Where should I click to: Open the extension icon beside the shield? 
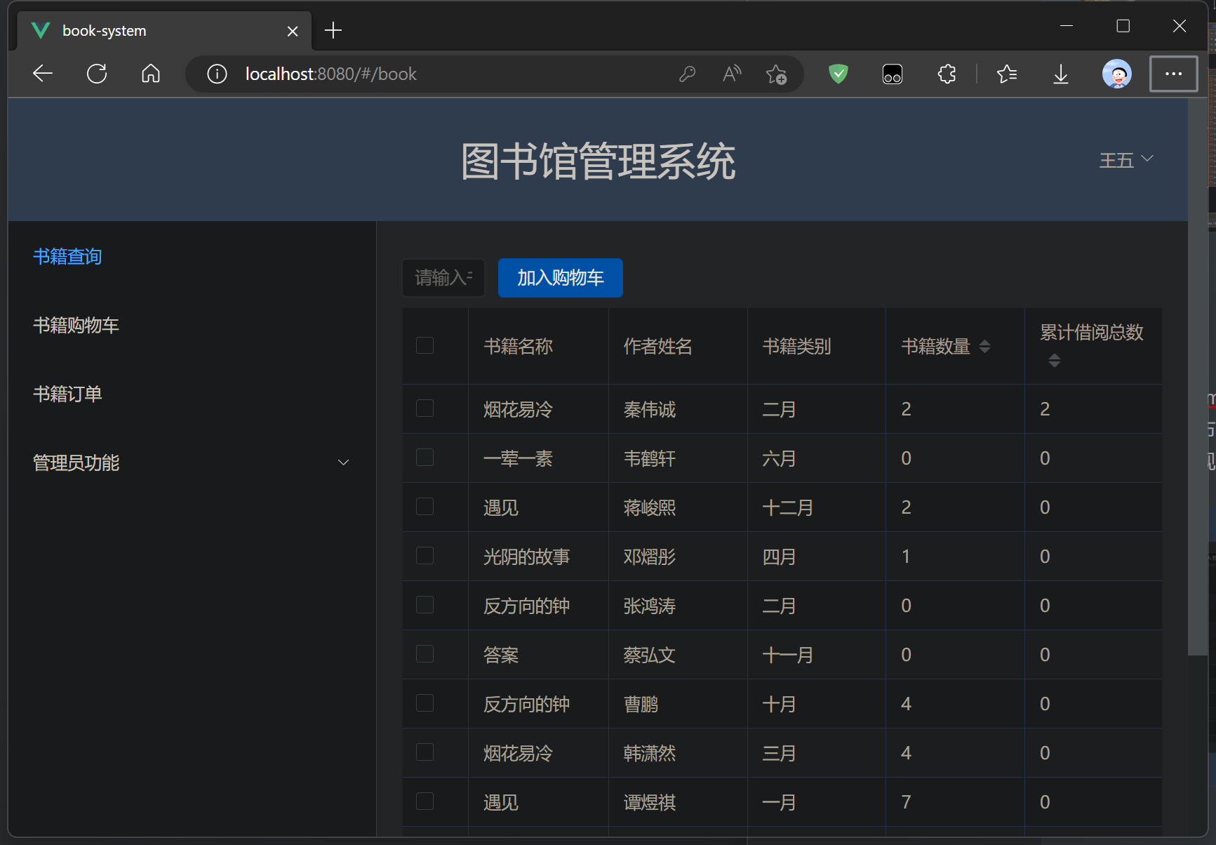[x=893, y=74]
